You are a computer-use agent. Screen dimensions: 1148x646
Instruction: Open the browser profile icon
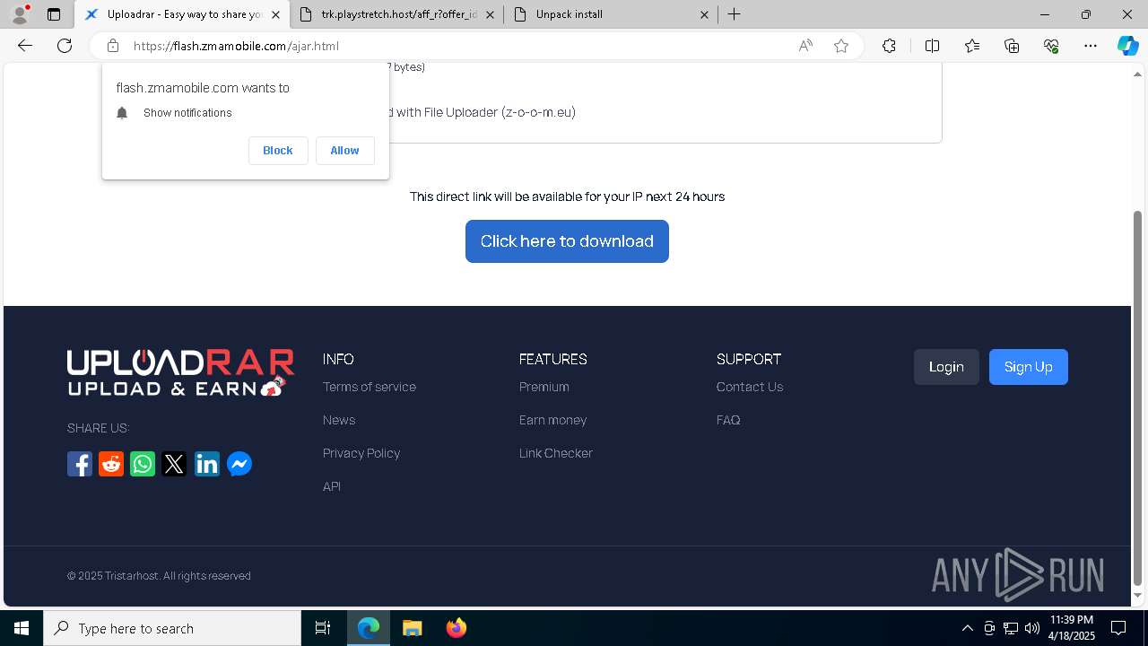point(20,14)
